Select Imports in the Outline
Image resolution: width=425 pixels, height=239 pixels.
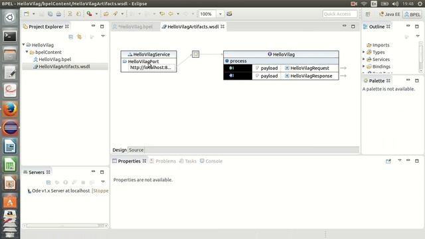[378, 45]
